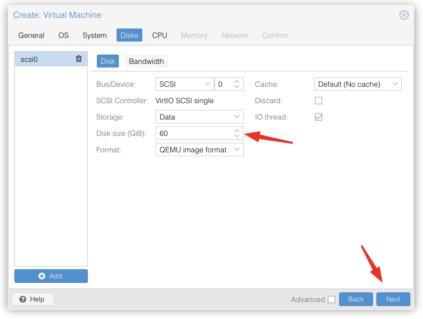423x319 pixels.
Task: Switch to the CPU tab
Action: [x=160, y=35]
